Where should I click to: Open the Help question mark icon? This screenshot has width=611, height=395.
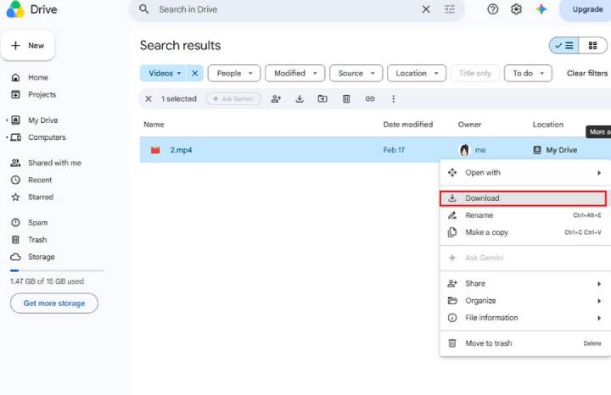click(492, 9)
